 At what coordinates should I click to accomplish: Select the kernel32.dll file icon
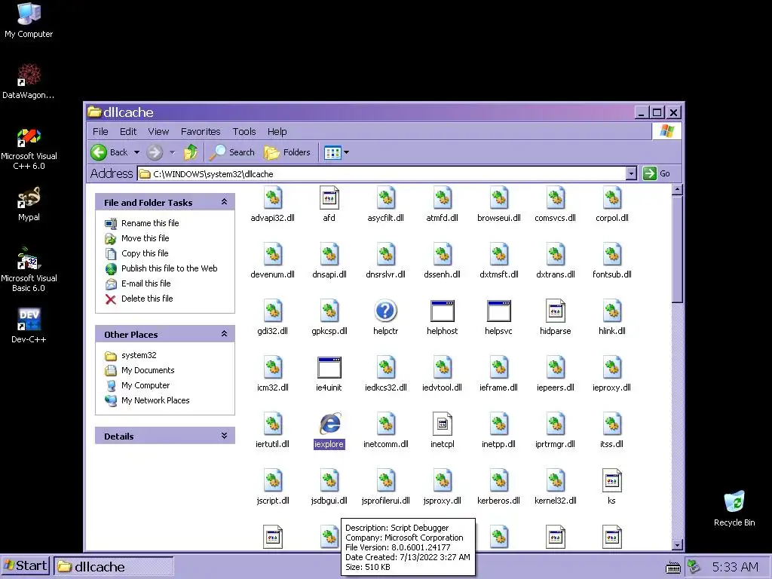(556, 481)
